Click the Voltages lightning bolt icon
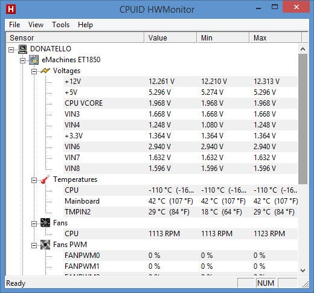314x293 pixels. (x=45, y=71)
